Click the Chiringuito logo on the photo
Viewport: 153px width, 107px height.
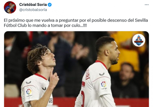pyautogui.click(x=139, y=40)
